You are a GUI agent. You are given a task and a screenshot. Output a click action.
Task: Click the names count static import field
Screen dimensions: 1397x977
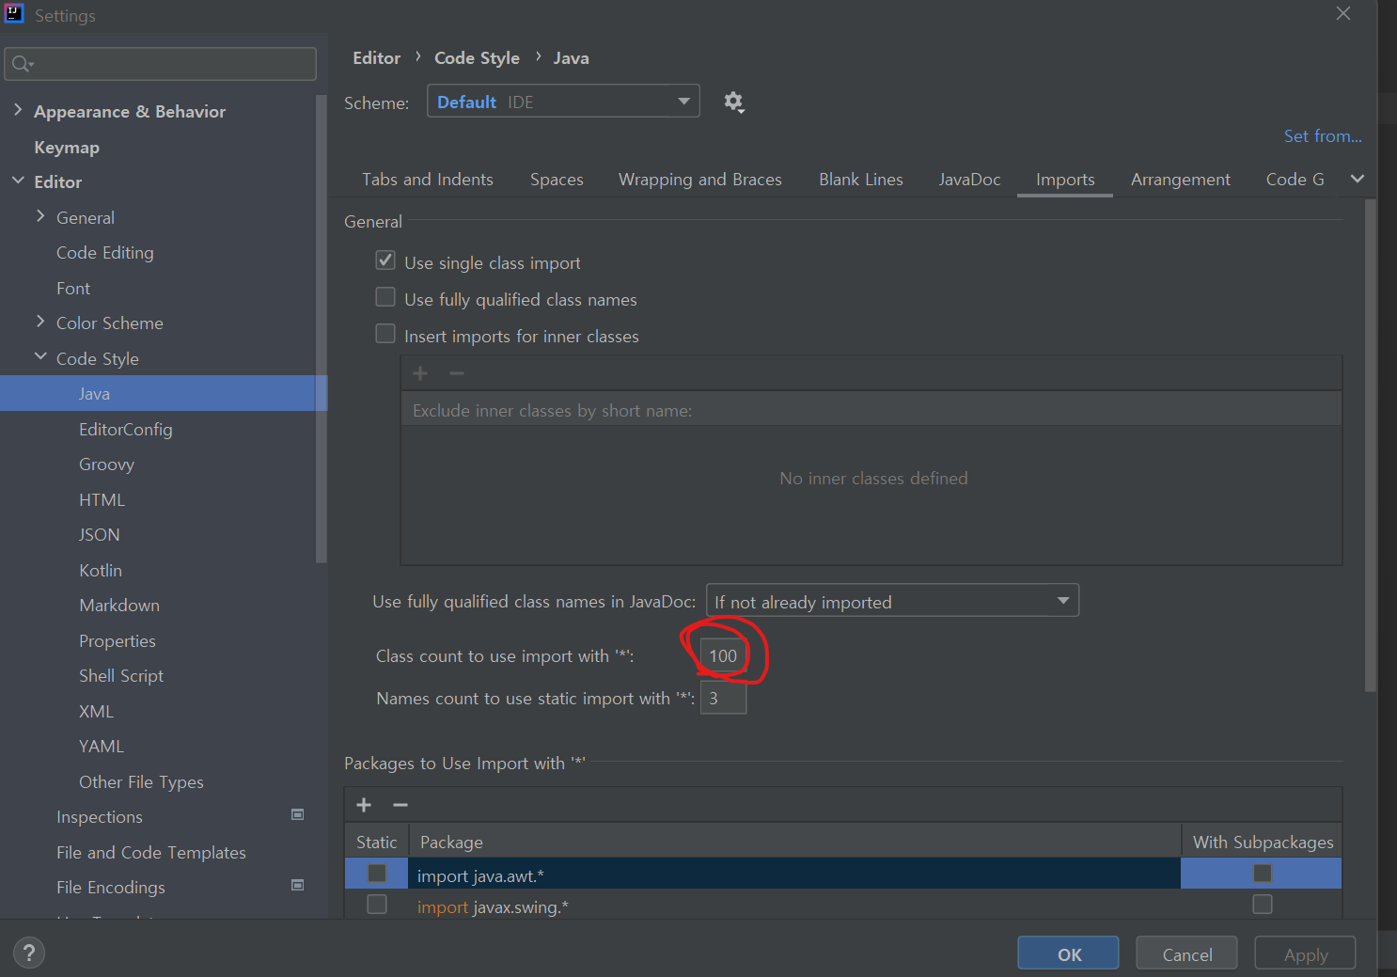click(724, 698)
